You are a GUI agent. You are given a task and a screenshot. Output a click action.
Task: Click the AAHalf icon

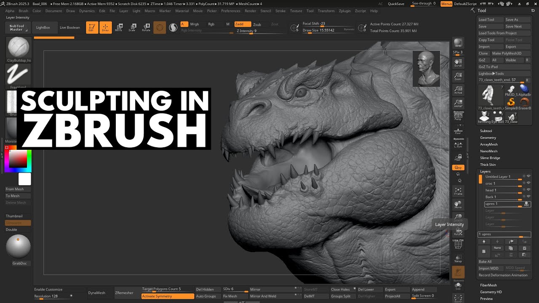[458, 103]
